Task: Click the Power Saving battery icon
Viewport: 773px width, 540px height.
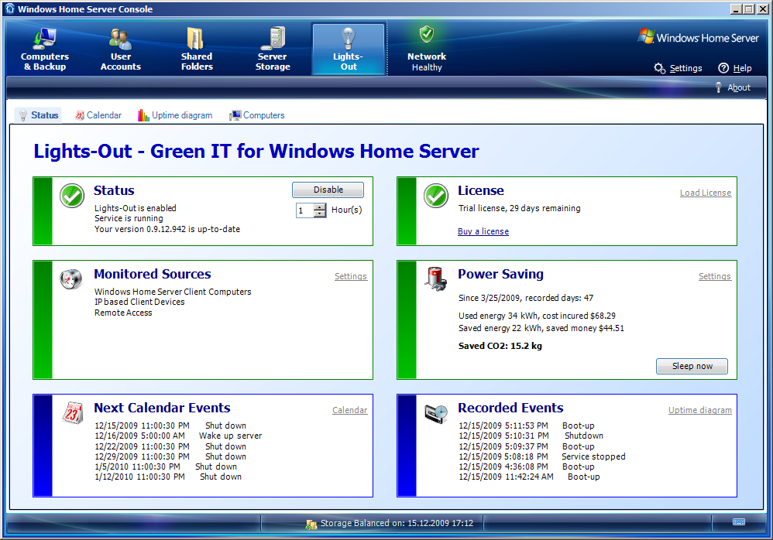Action: [x=436, y=279]
